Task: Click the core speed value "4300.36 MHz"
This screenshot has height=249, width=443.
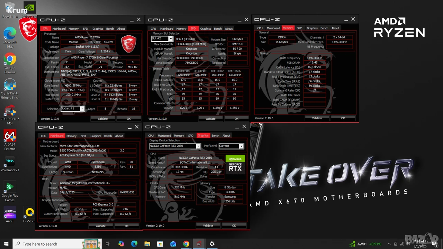Action: pos(73,85)
